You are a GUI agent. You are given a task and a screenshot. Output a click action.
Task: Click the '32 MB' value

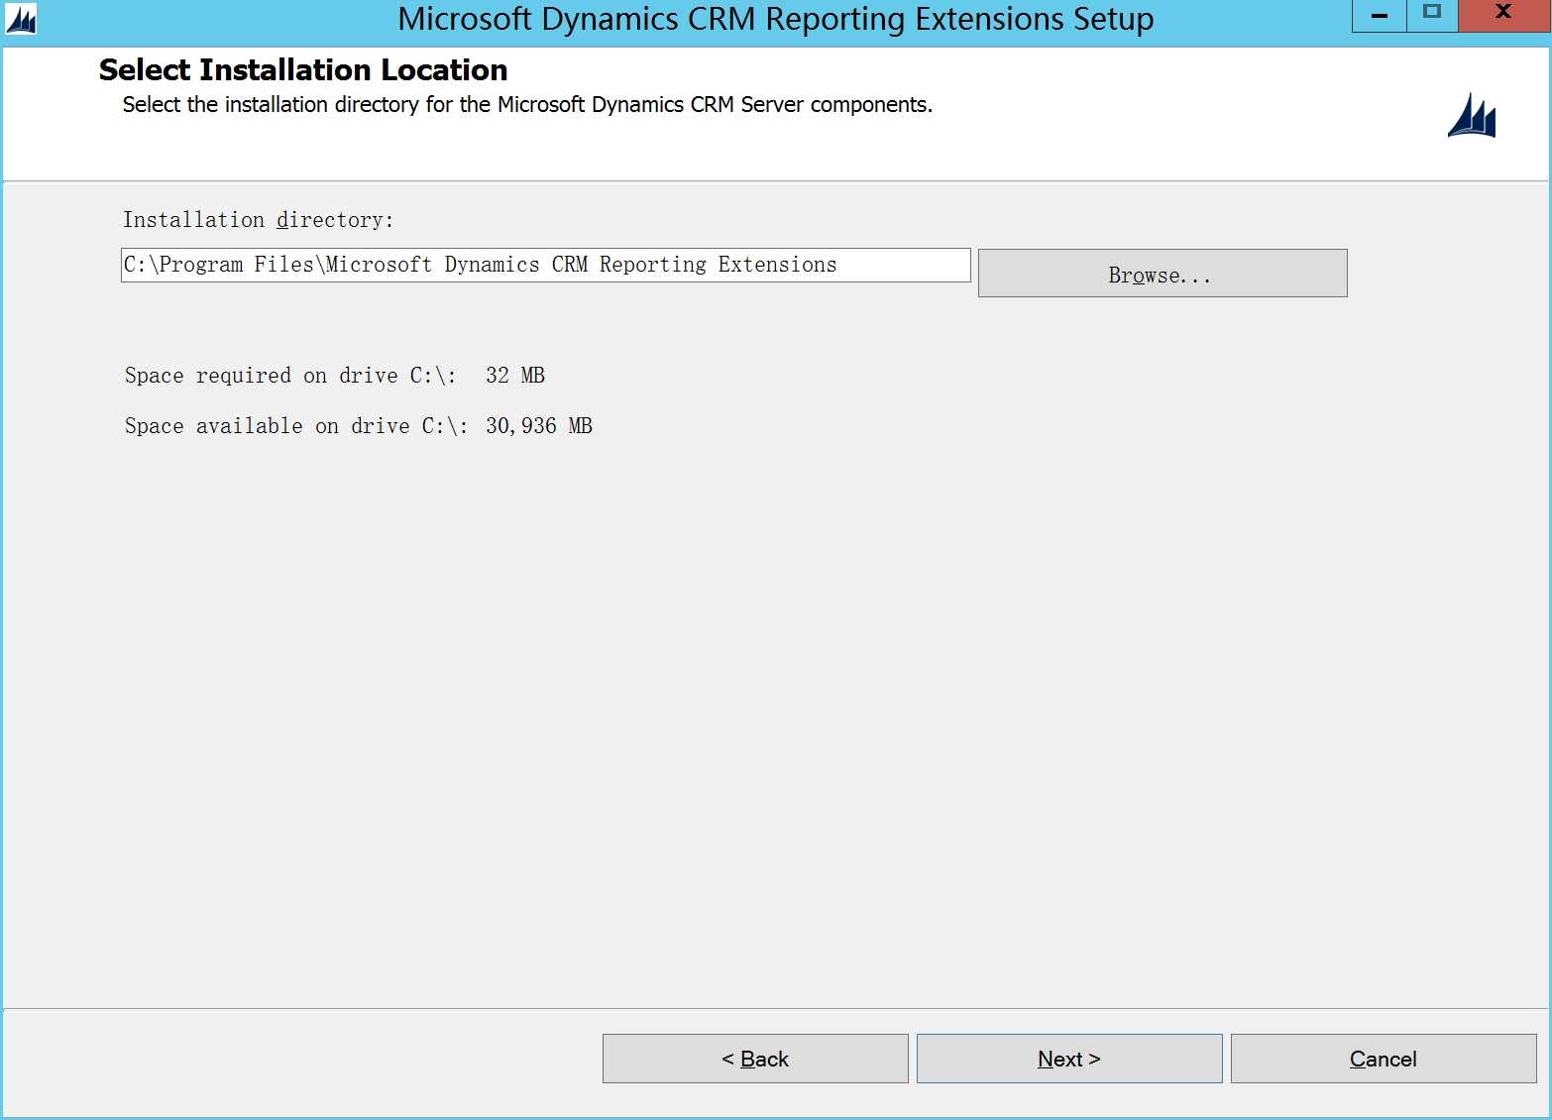click(515, 376)
